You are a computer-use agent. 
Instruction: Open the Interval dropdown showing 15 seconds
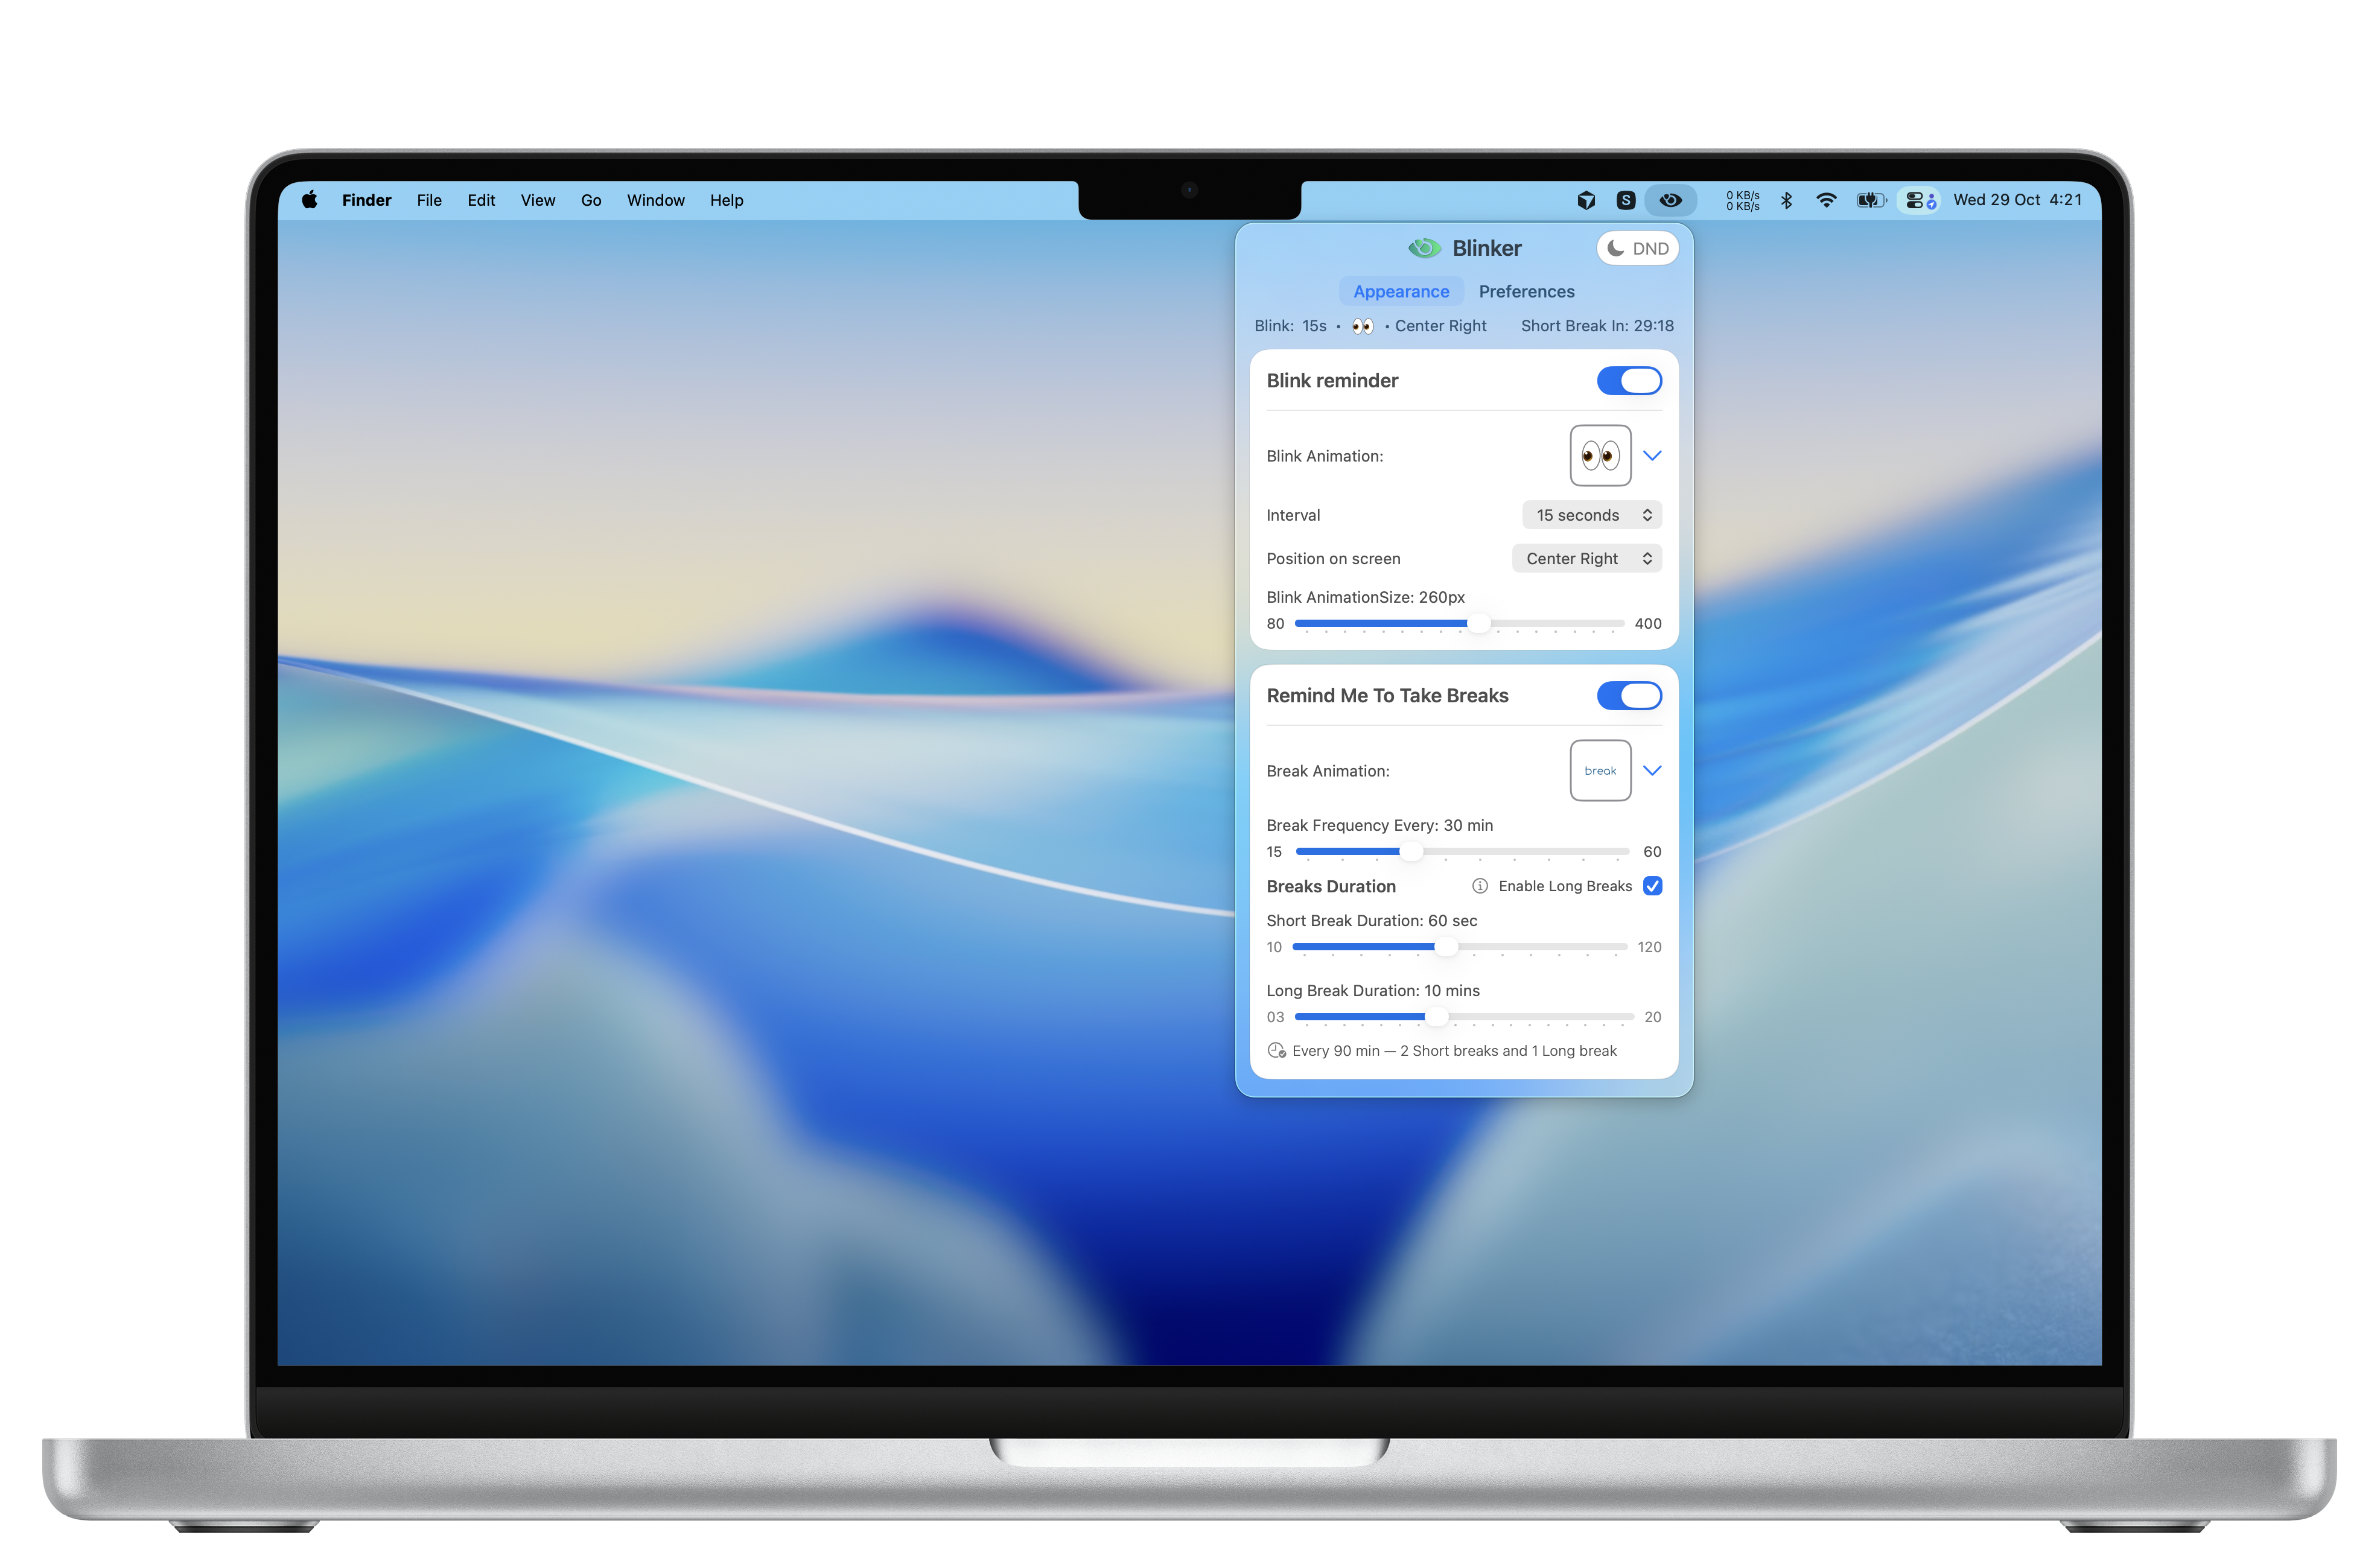pos(1591,514)
